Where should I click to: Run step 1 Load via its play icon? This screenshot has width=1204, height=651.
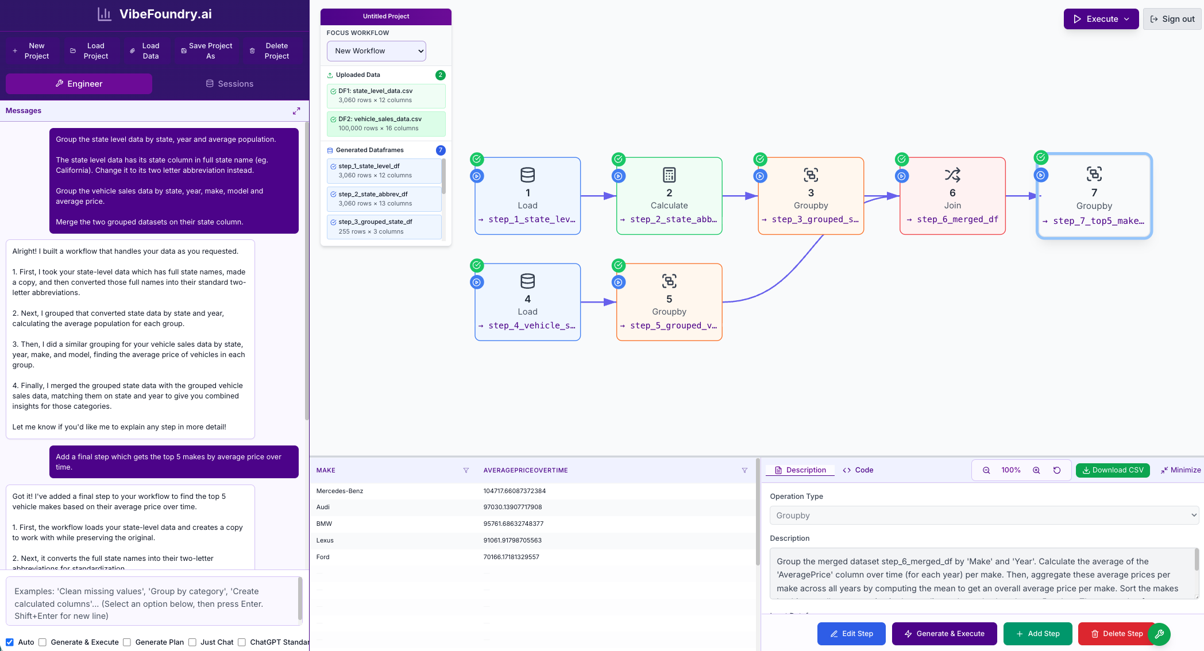point(477,176)
